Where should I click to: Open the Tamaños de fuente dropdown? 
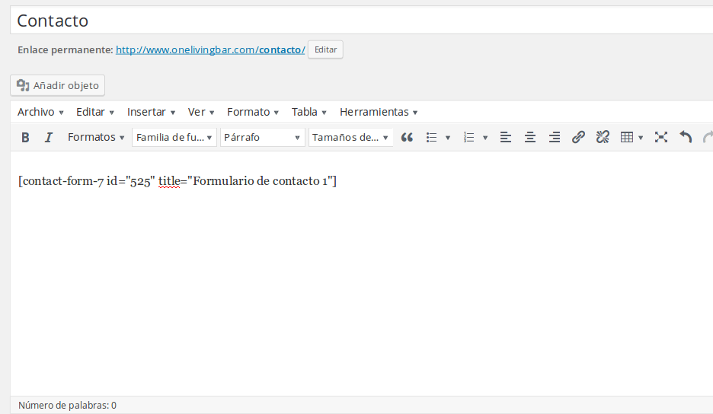click(x=350, y=137)
